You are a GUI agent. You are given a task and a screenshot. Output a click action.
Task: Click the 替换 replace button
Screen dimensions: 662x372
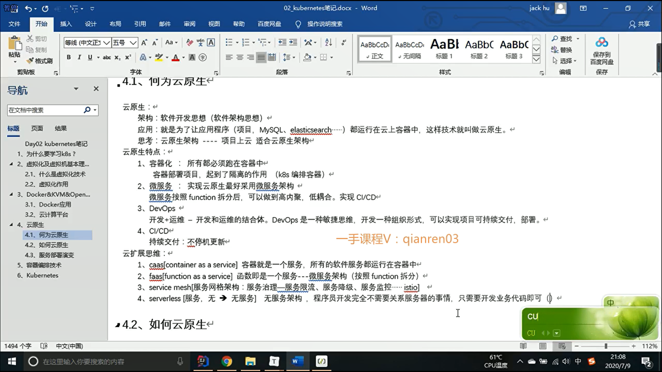point(562,50)
